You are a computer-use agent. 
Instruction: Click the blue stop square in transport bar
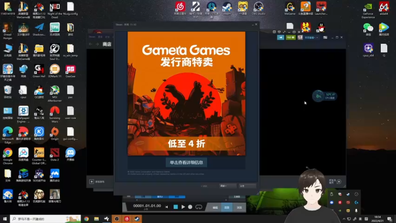click(176, 207)
